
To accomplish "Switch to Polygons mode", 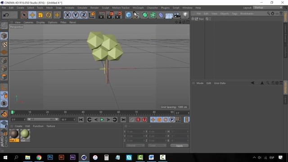I will pyautogui.click(x=4, y=77).
